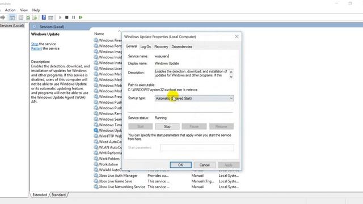Open the Action menu
The image size is (363, 204).
pos(10,10)
